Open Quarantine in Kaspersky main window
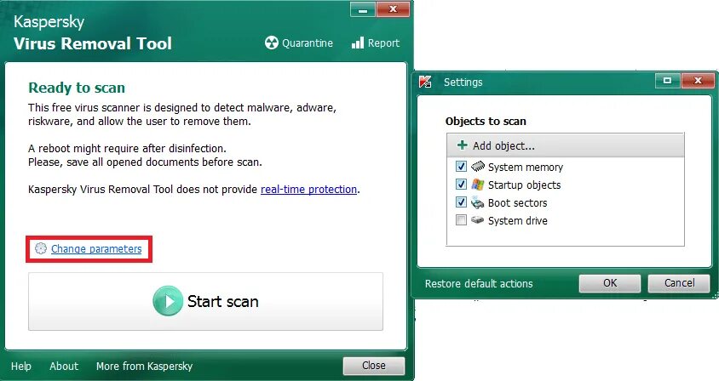 [299, 43]
